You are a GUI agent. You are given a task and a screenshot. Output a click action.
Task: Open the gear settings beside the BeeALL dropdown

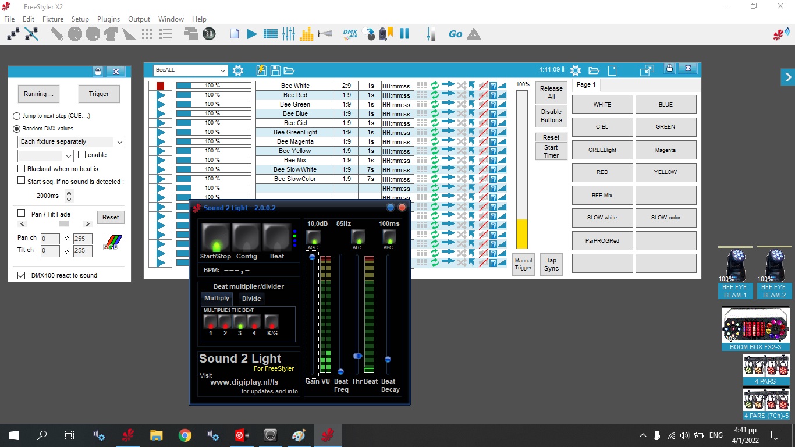pyautogui.click(x=238, y=70)
